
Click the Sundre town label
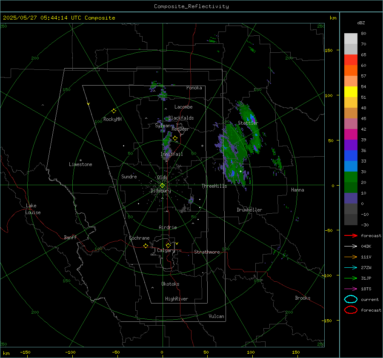129,176
